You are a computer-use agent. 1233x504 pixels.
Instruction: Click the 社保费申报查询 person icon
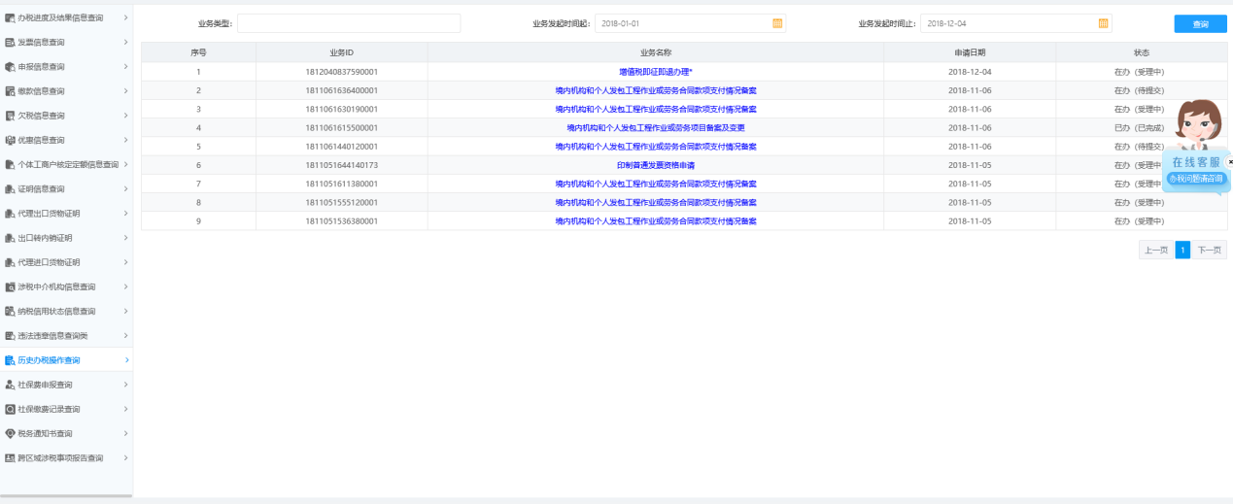tap(10, 385)
